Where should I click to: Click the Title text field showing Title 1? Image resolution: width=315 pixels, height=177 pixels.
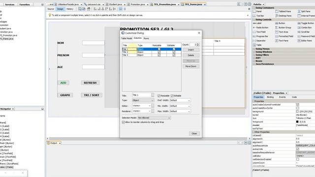pos(142,95)
